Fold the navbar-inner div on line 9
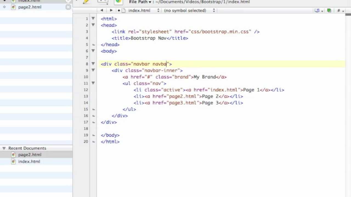 point(93,70)
